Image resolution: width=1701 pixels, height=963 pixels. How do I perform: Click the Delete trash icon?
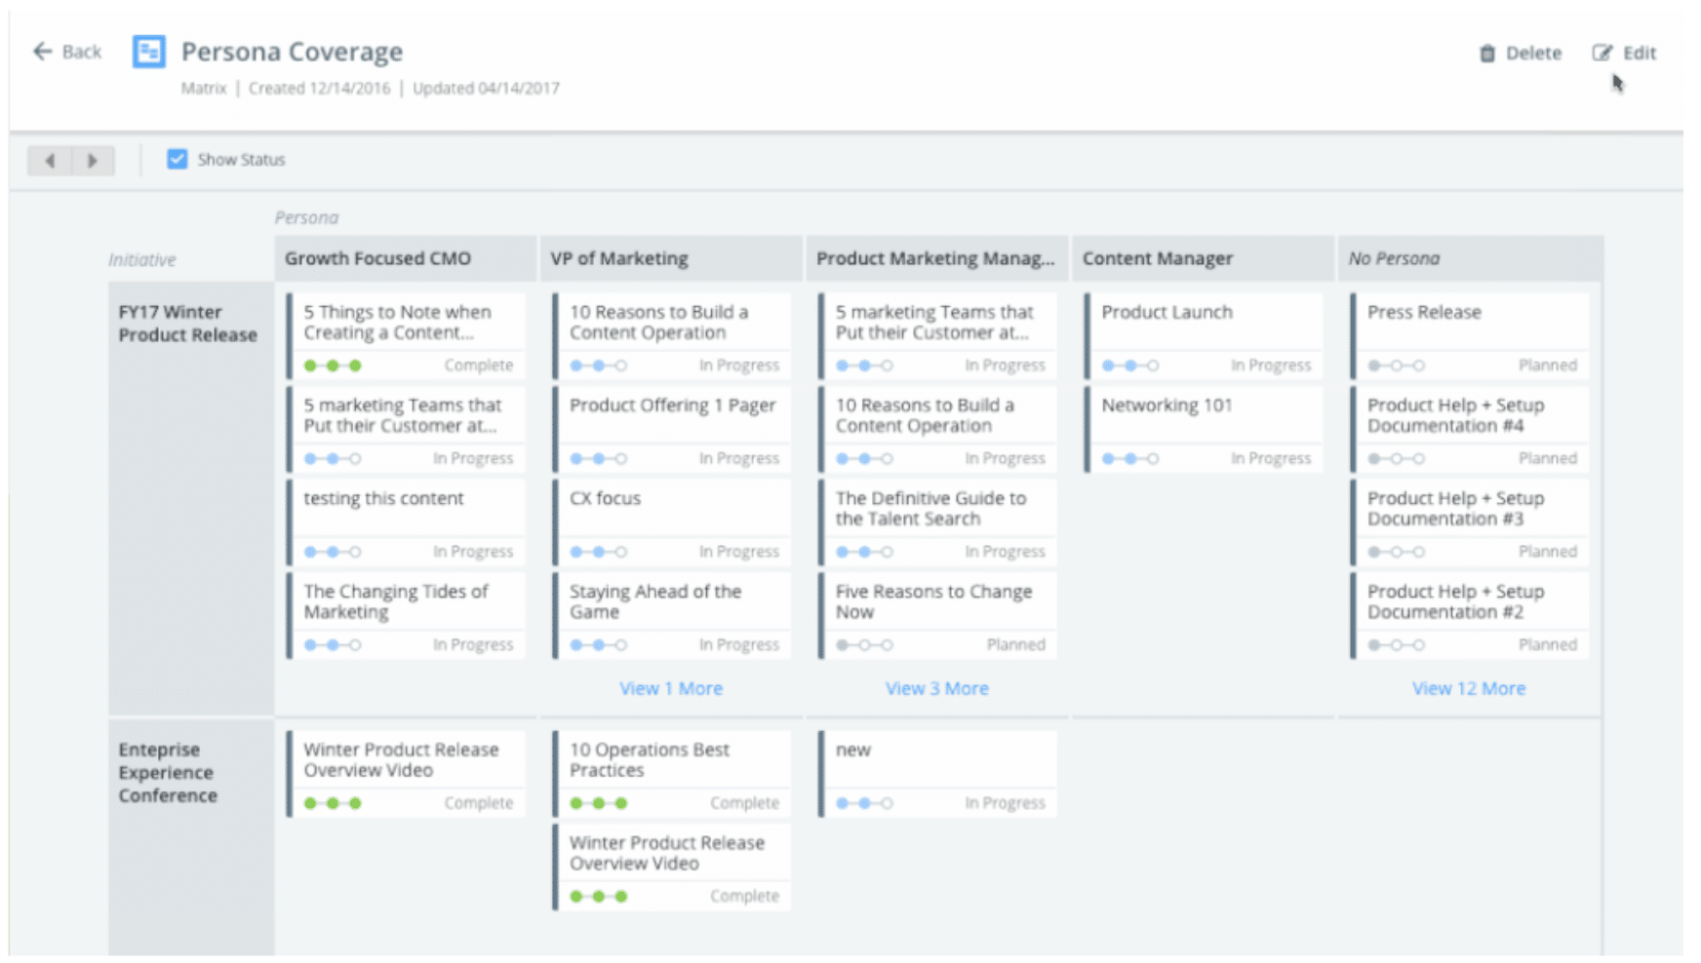(x=1486, y=54)
